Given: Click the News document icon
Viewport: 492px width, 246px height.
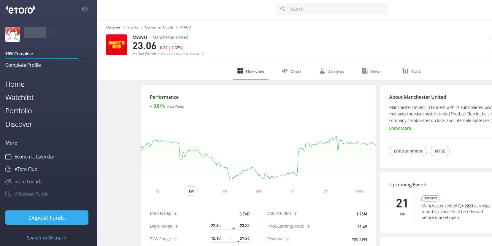Looking at the screenshot, I should coord(365,71).
